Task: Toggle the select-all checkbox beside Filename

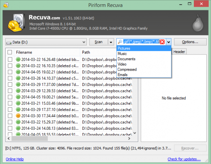Action: tap(10, 52)
